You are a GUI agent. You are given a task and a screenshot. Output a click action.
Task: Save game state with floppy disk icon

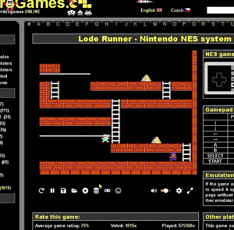point(63,191)
